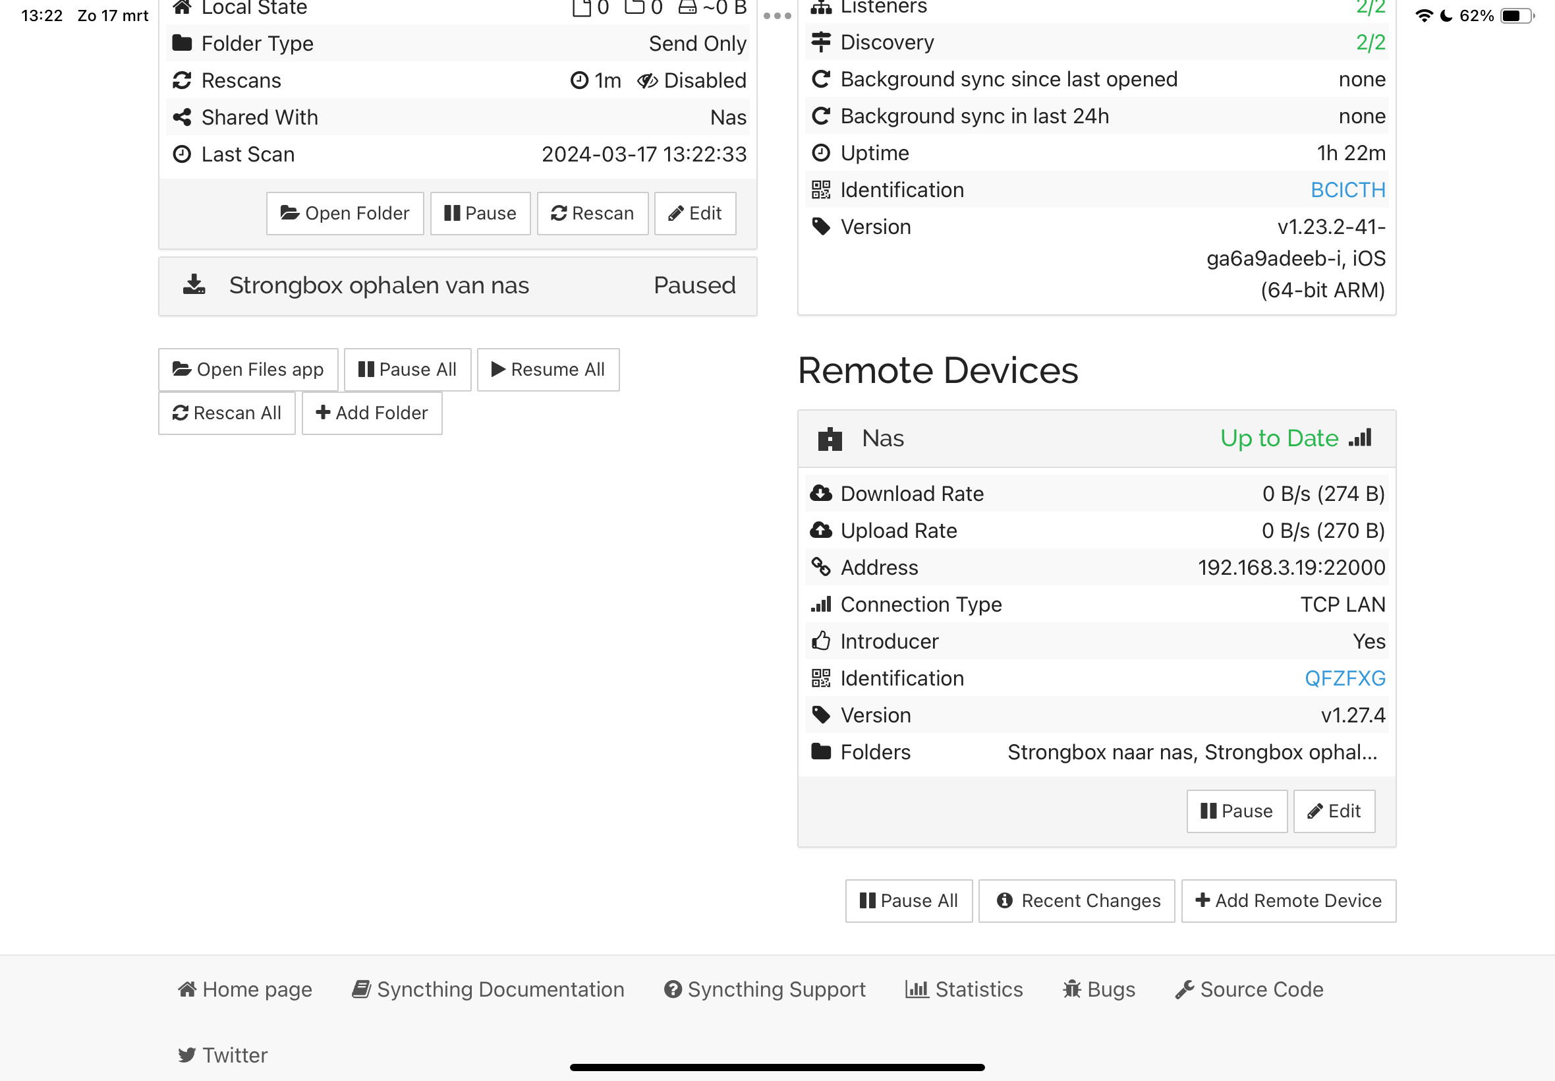Open Source Code footer link

[x=1249, y=989]
